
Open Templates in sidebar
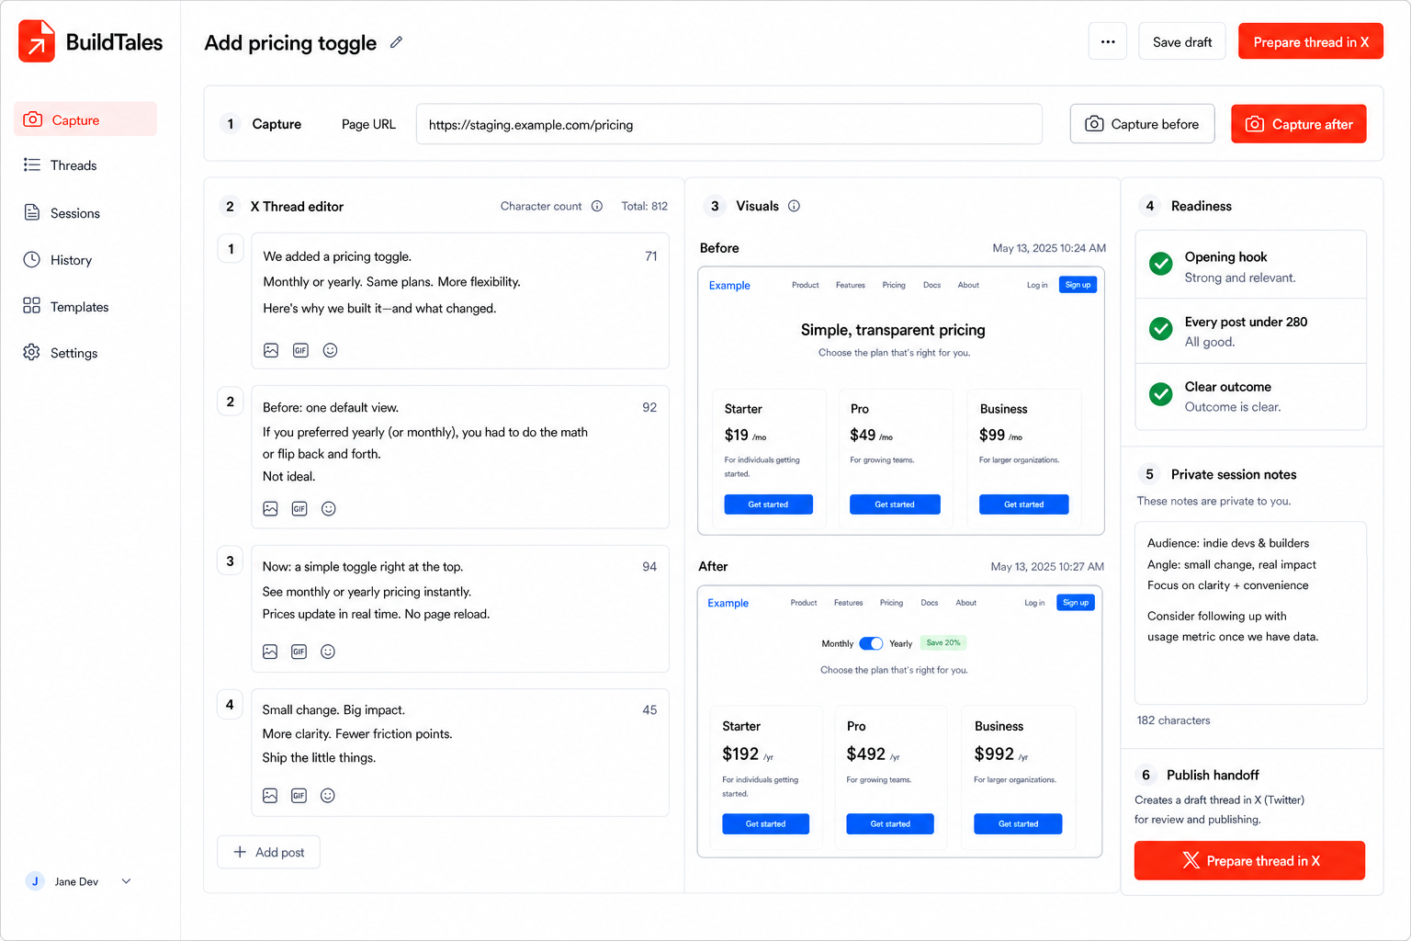(85, 307)
